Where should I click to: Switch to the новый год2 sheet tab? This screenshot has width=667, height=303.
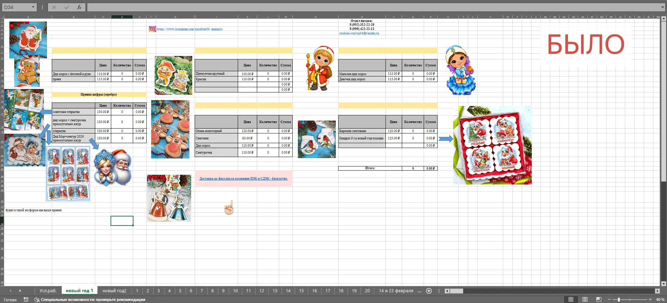[x=114, y=291]
